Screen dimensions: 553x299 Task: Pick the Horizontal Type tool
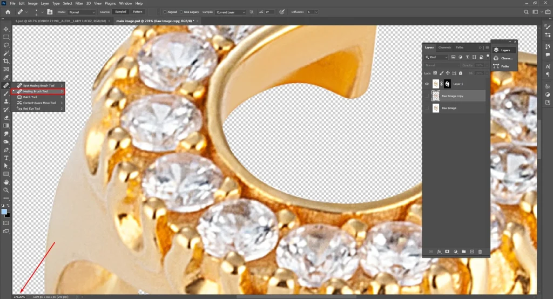tap(6, 158)
